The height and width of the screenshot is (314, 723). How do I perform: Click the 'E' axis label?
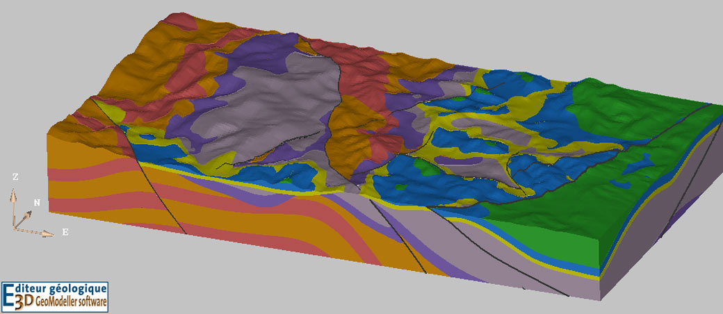[65, 233]
